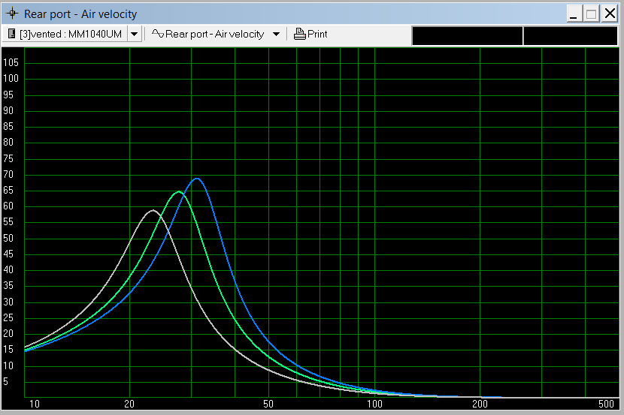Screen dimensions: 624x415
Task: Click the peak of the white velocity curve
Action: pos(153,210)
